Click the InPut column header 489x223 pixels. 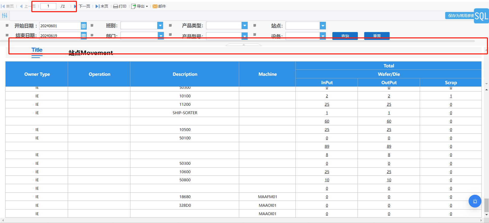point(327,82)
